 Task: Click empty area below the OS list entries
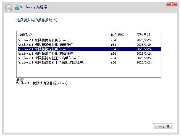88,71
